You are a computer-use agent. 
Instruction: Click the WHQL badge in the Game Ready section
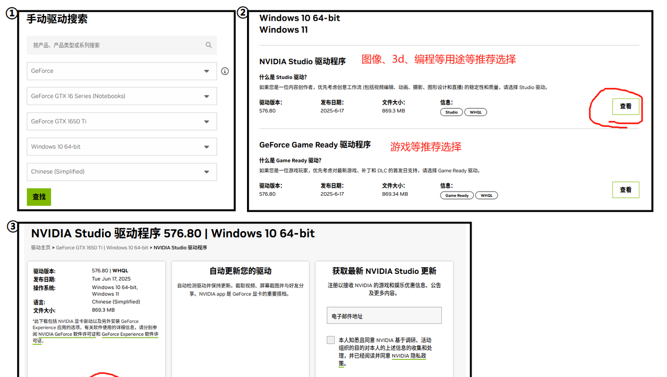(x=486, y=195)
